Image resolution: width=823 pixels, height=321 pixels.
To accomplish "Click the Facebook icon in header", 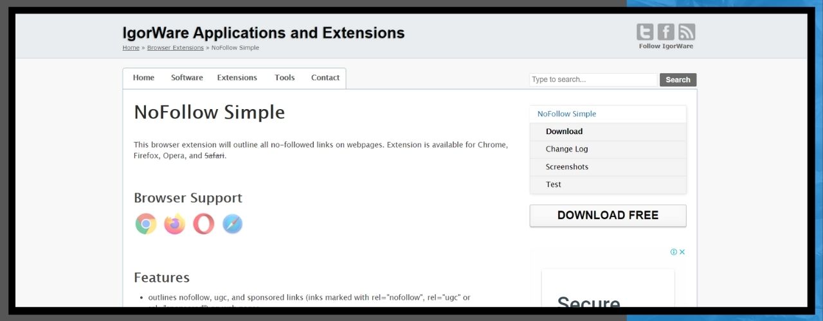I will (666, 32).
